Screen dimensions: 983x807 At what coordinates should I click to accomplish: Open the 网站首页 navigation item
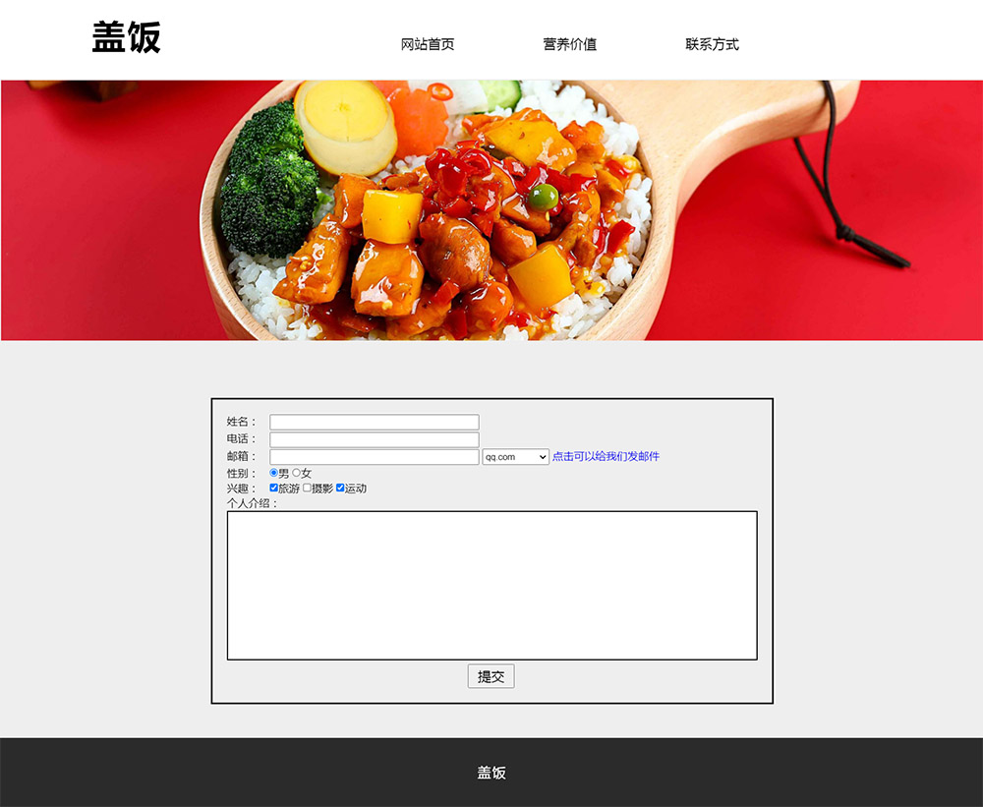[428, 44]
